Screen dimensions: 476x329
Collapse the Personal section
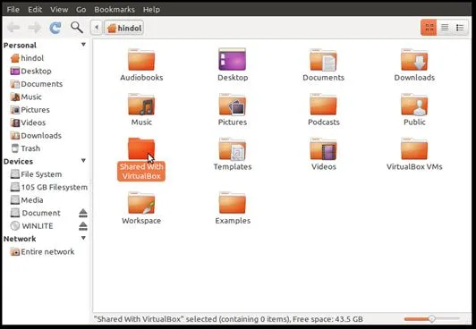[x=83, y=45]
